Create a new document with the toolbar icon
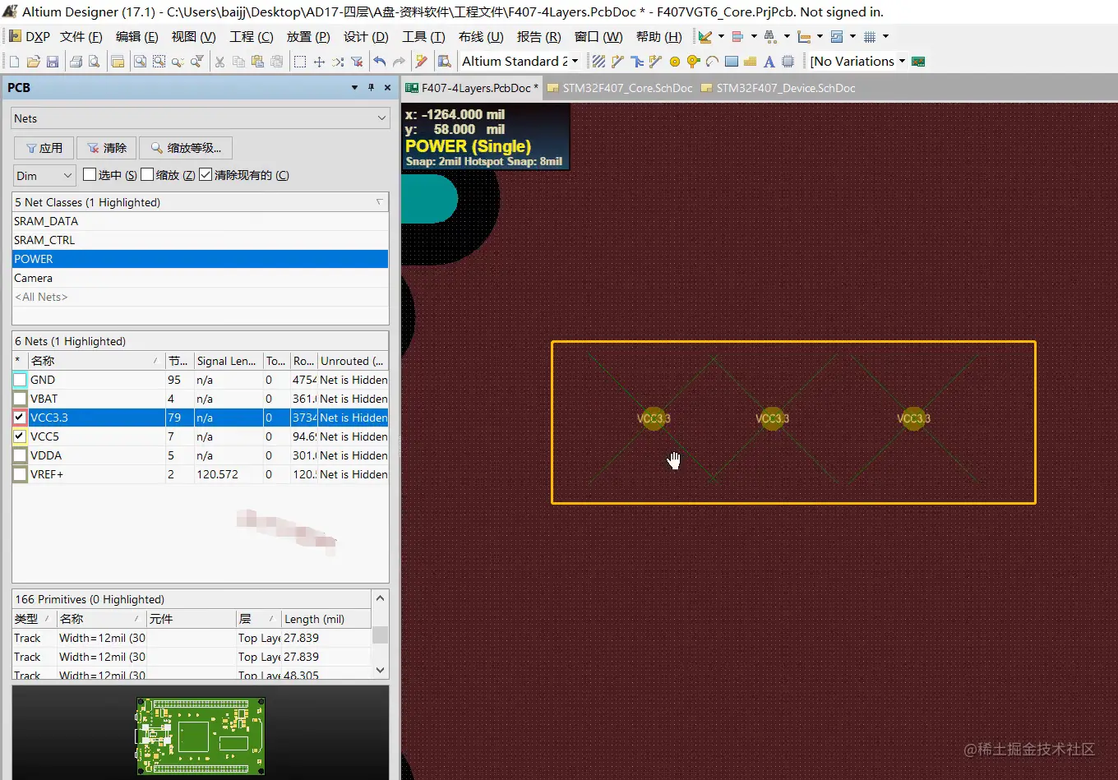1118x780 pixels. pyautogui.click(x=14, y=62)
